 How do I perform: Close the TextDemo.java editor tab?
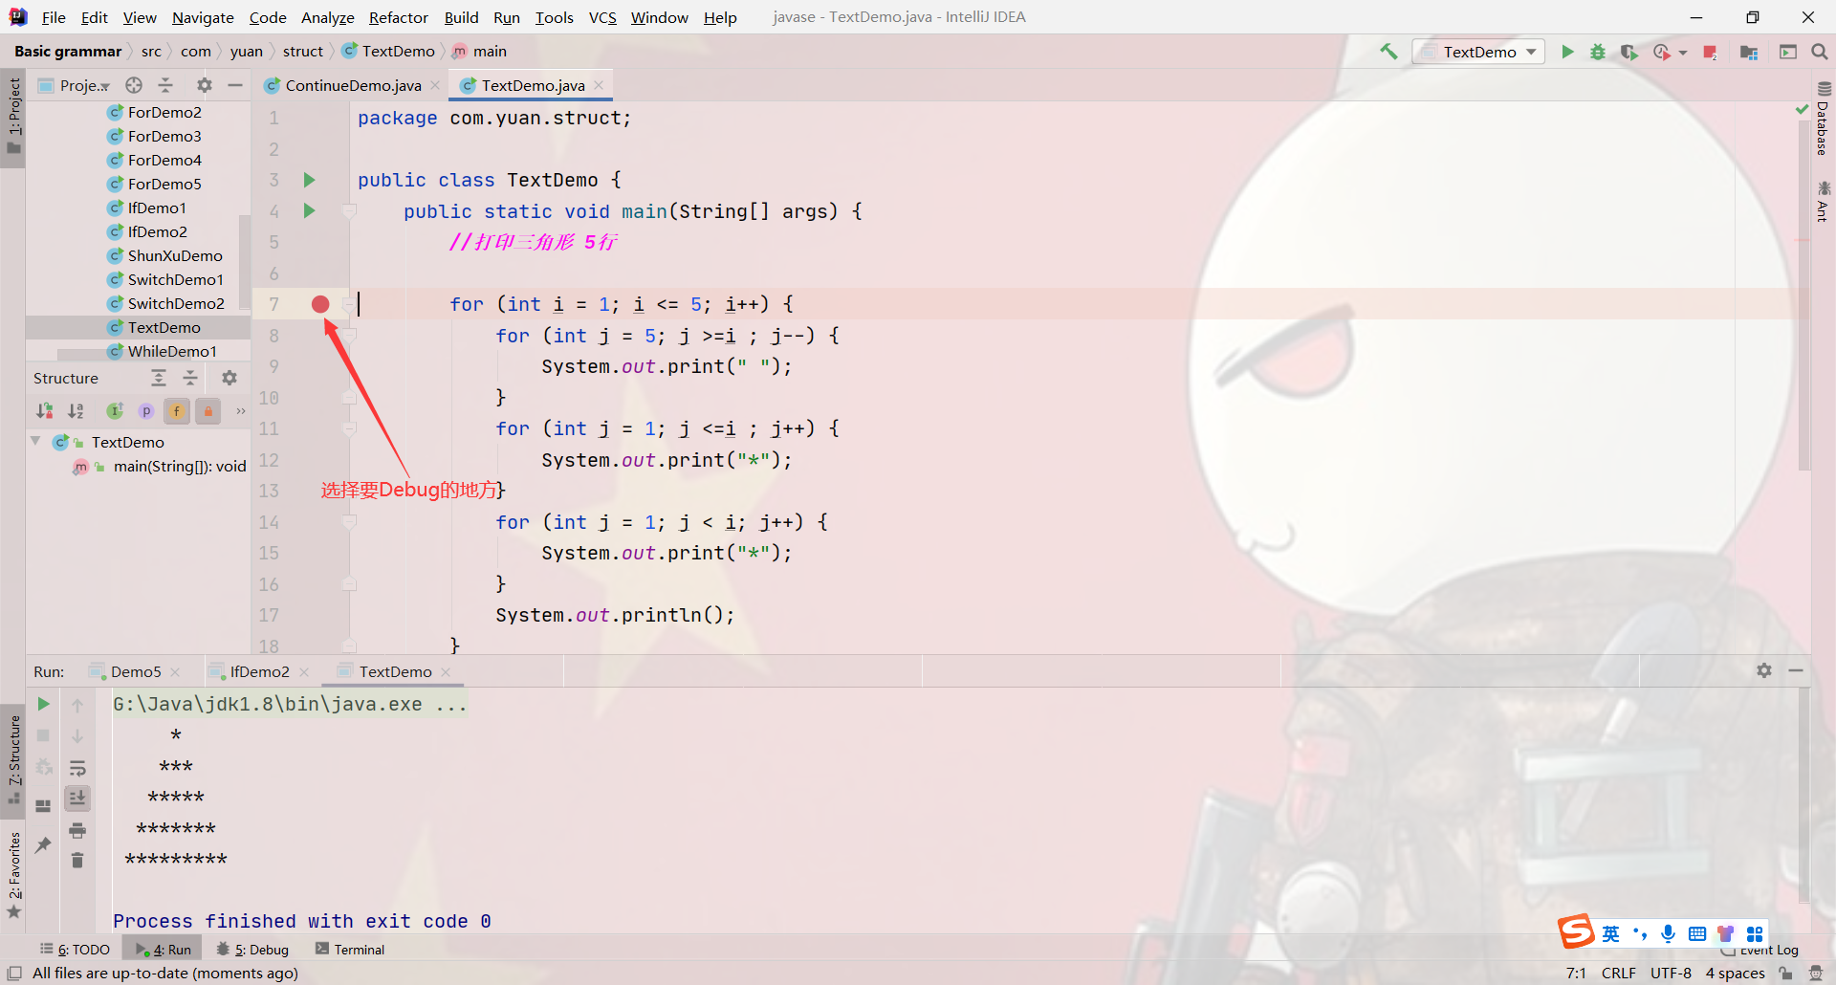599,85
